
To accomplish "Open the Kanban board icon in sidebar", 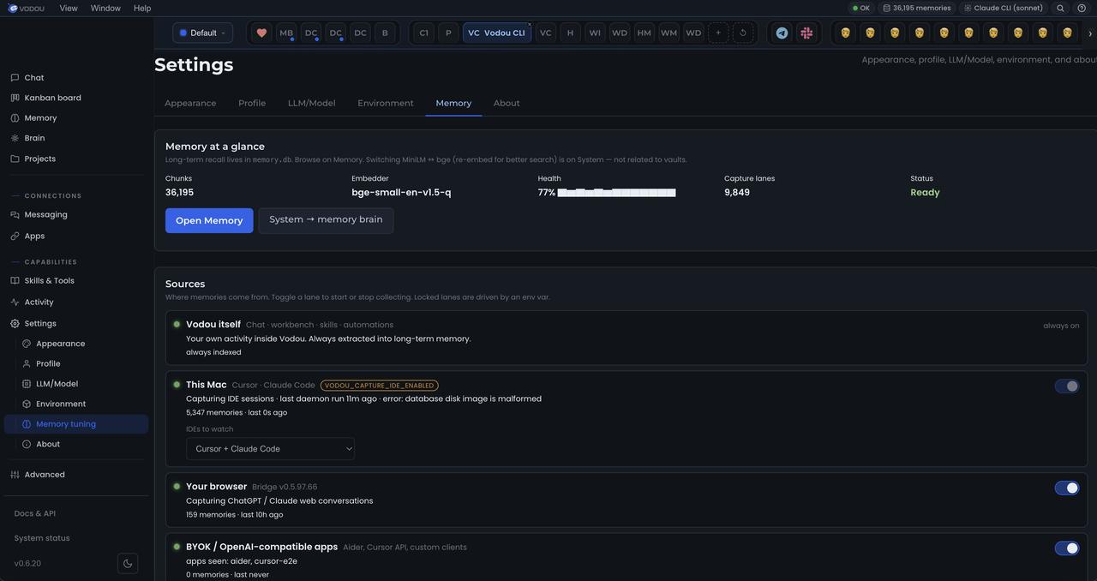I will [15, 98].
